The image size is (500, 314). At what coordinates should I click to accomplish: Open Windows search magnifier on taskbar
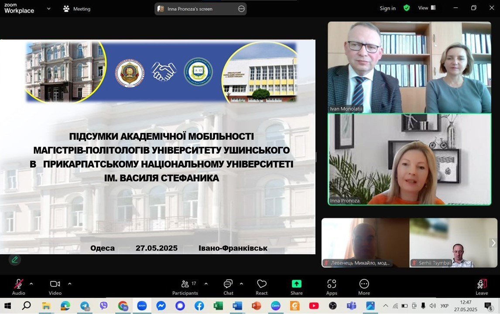pyautogui.click(x=27, y=306)
